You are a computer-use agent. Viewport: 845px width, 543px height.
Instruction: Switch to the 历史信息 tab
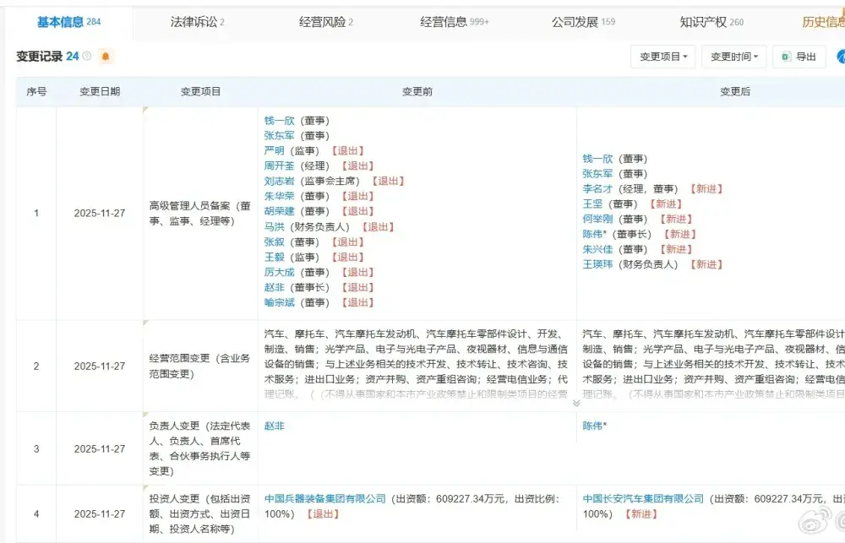tap(822, 22)
